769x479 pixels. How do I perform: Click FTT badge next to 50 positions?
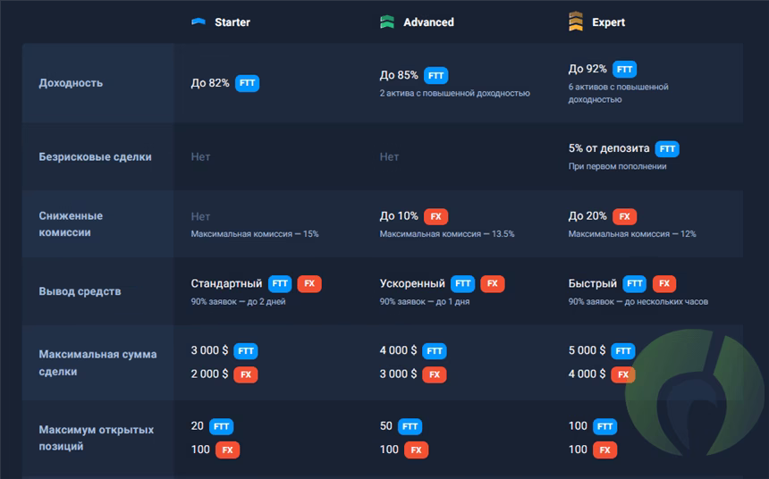tap(410, 426)
